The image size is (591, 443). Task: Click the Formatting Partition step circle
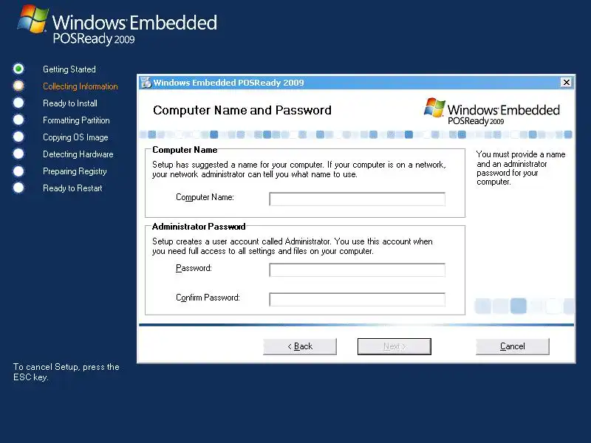point(18,120)
